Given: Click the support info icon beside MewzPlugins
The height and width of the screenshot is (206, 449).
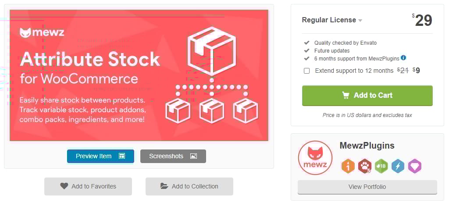Looking at the screenshot, I should point(403,58).
